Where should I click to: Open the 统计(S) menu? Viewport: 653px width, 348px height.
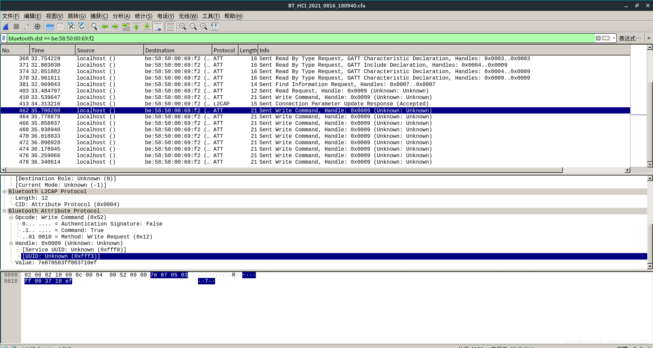(144, 16)
